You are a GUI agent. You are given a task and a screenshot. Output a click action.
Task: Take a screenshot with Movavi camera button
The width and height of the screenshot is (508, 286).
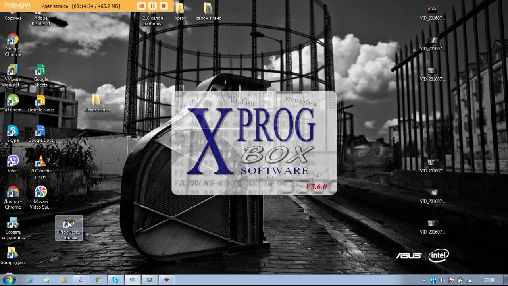pos(142,6)
